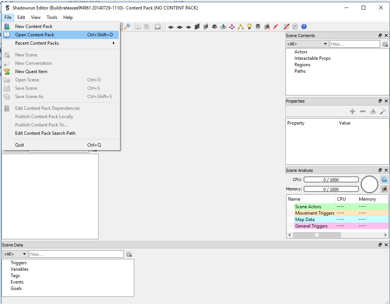Click the blue refresh button in Scene Analysis
Viewport: 390px width, 304px height.
(385, 179)
